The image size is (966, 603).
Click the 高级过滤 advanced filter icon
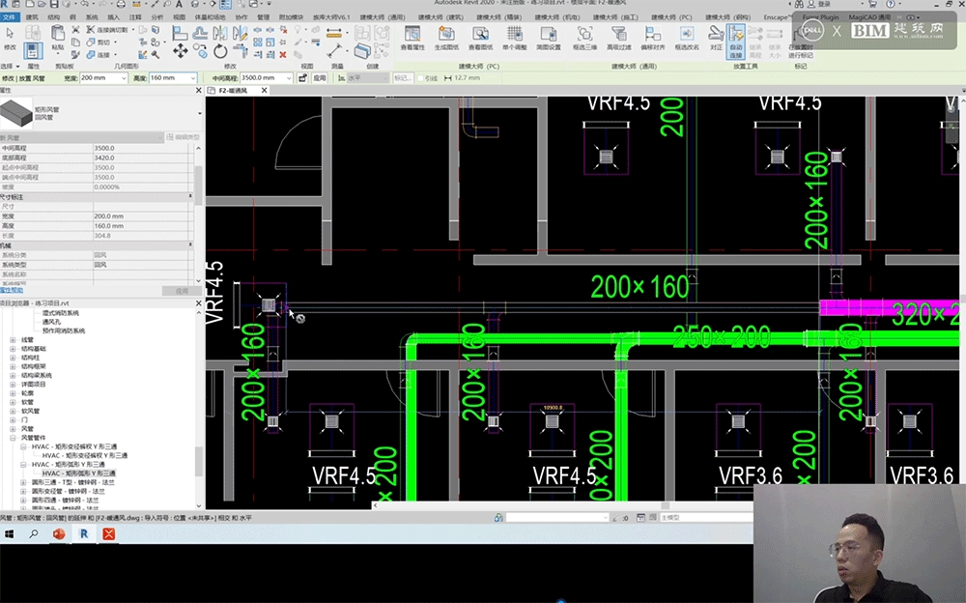[x=620, y=37]
